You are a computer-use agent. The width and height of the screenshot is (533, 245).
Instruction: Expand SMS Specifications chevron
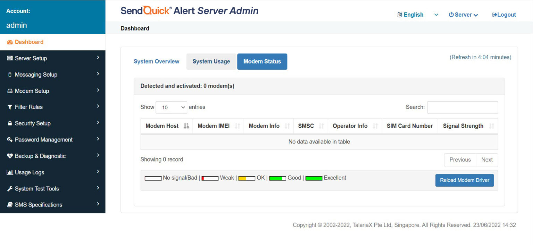[x=98, y=204]
